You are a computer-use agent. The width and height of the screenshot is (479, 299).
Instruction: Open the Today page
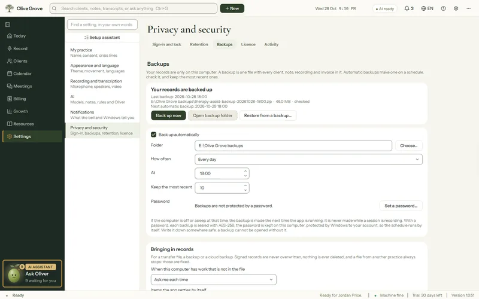pos(32,36)
